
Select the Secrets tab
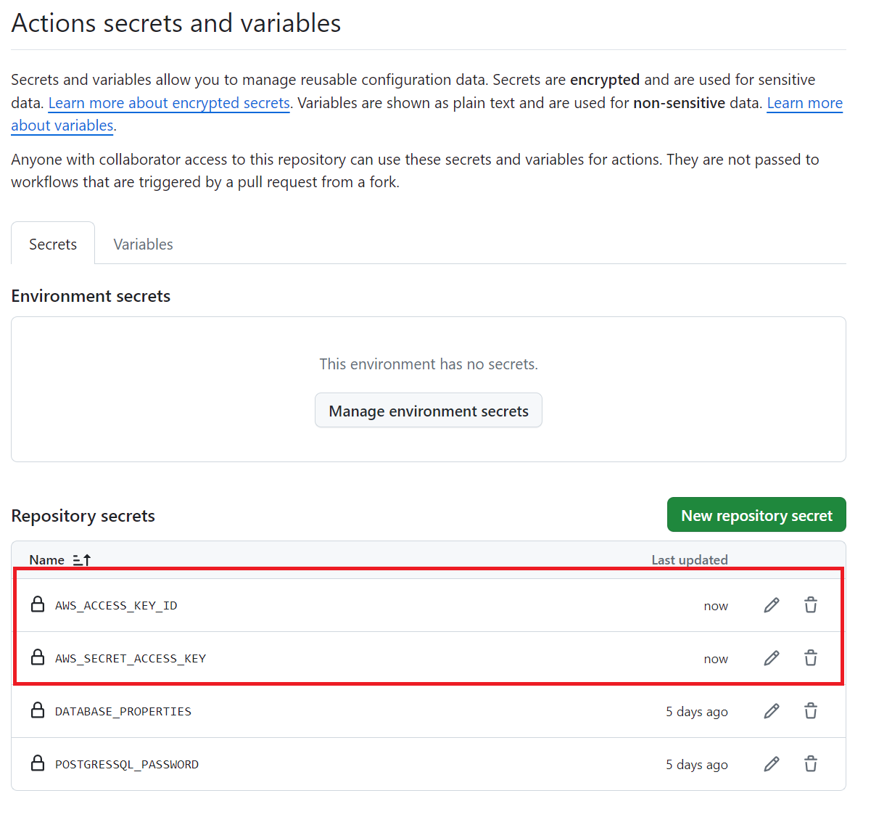tap(53, 245)
